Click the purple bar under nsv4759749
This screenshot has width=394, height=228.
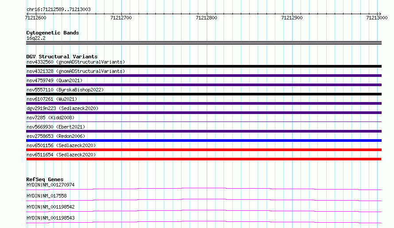(x=204, y=85)
